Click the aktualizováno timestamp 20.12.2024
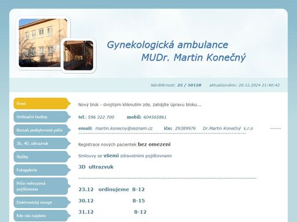The height and width of the screenshot is (222, 297). (244, 85)
